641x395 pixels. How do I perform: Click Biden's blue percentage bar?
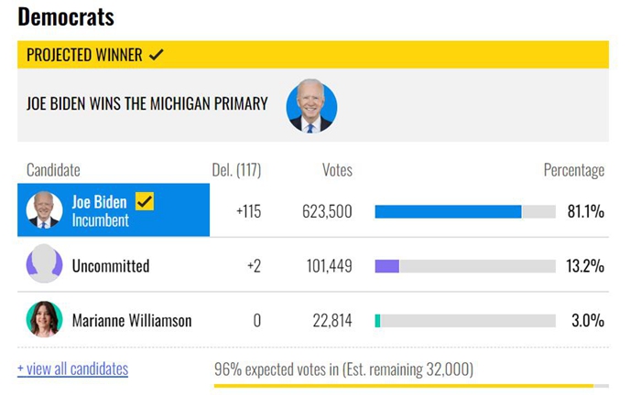(x=448, y=211)
